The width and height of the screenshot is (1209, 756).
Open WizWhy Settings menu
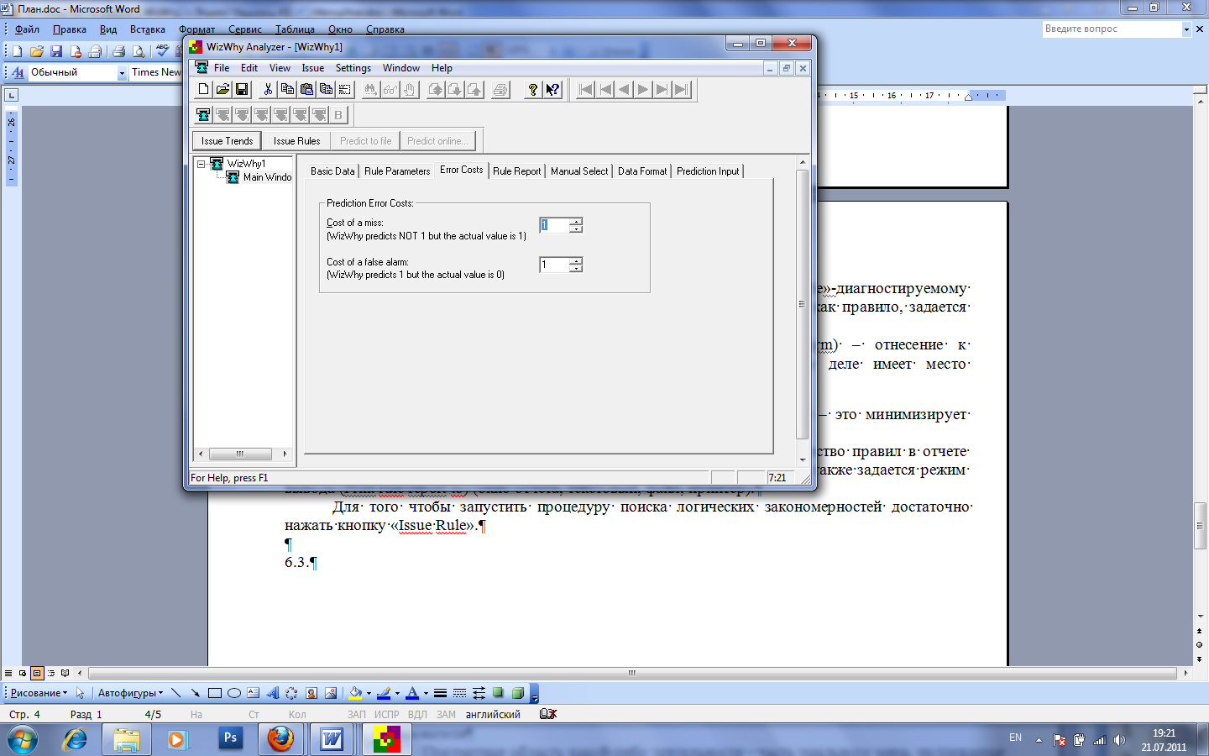coord(353,68)
